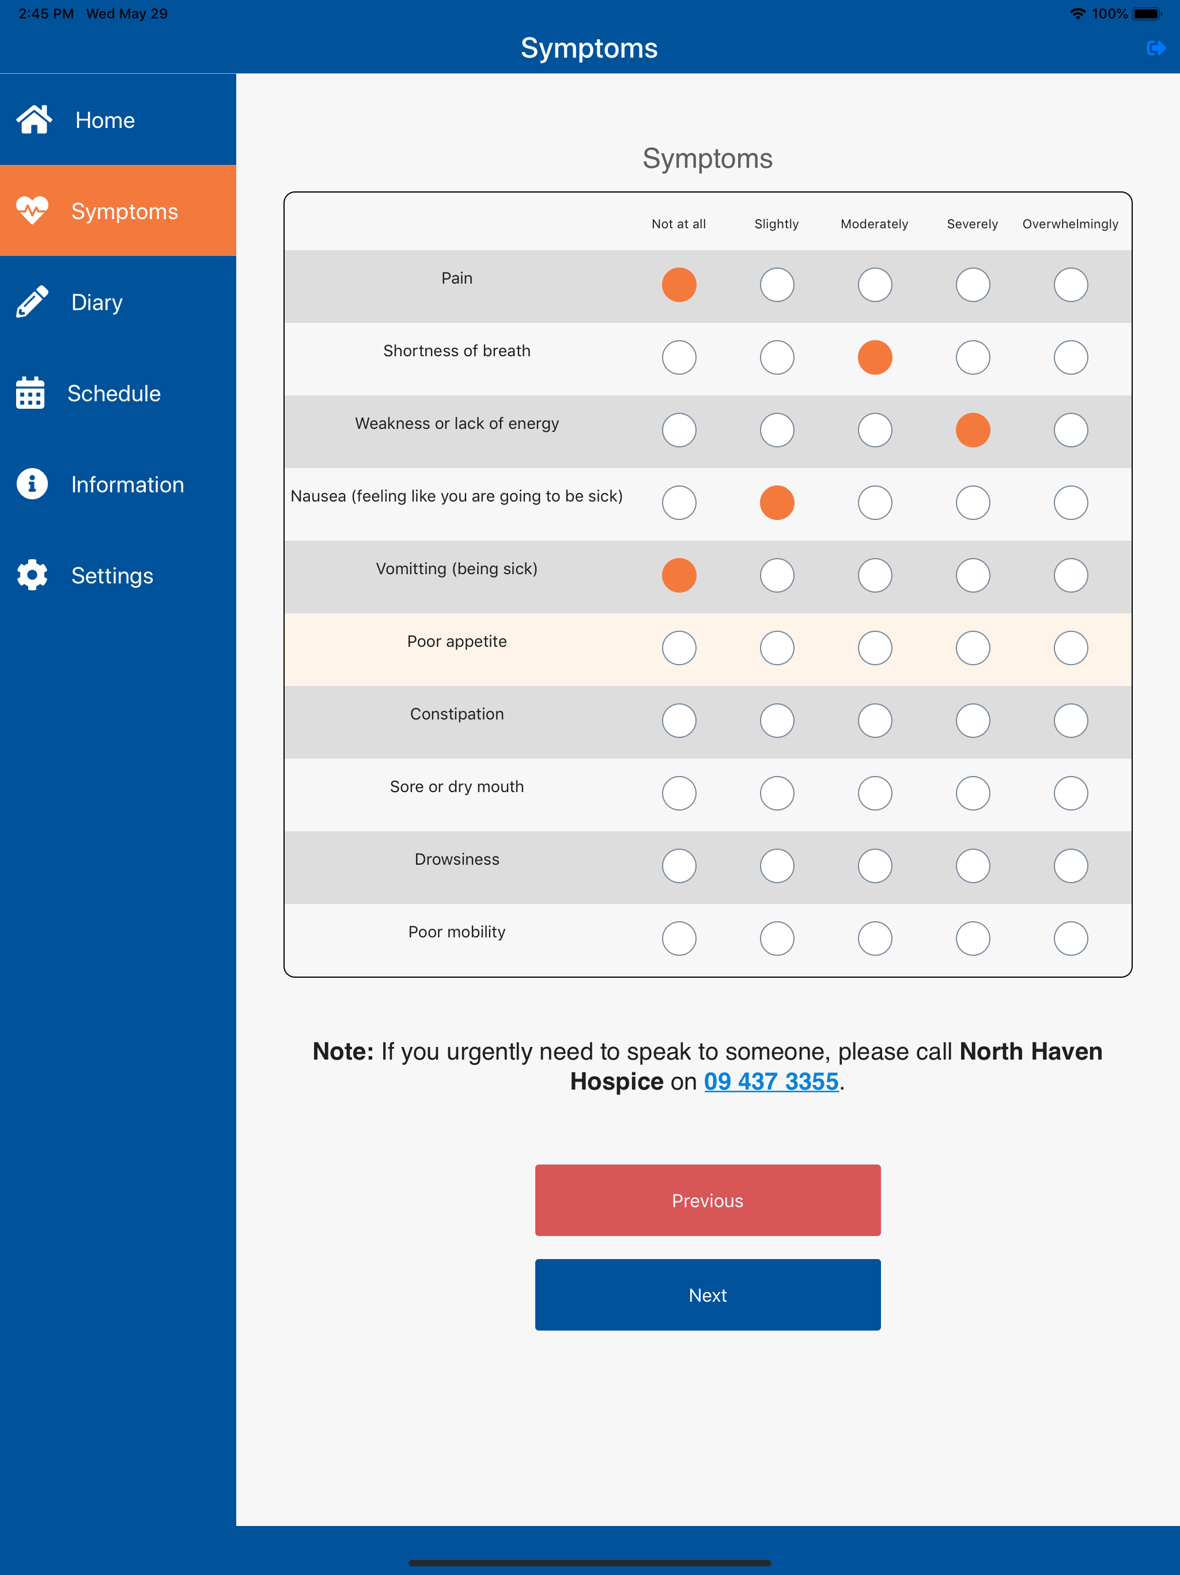1180x1575 pixels.
Task: Go to the Information section
Action: [x=118, y=484]
